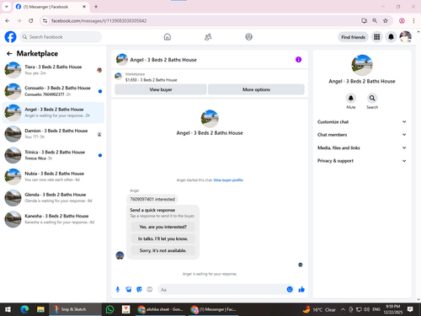Open Trinica conversation in the list
Viewport: 421px width, 316px height.
click(53, 155)
